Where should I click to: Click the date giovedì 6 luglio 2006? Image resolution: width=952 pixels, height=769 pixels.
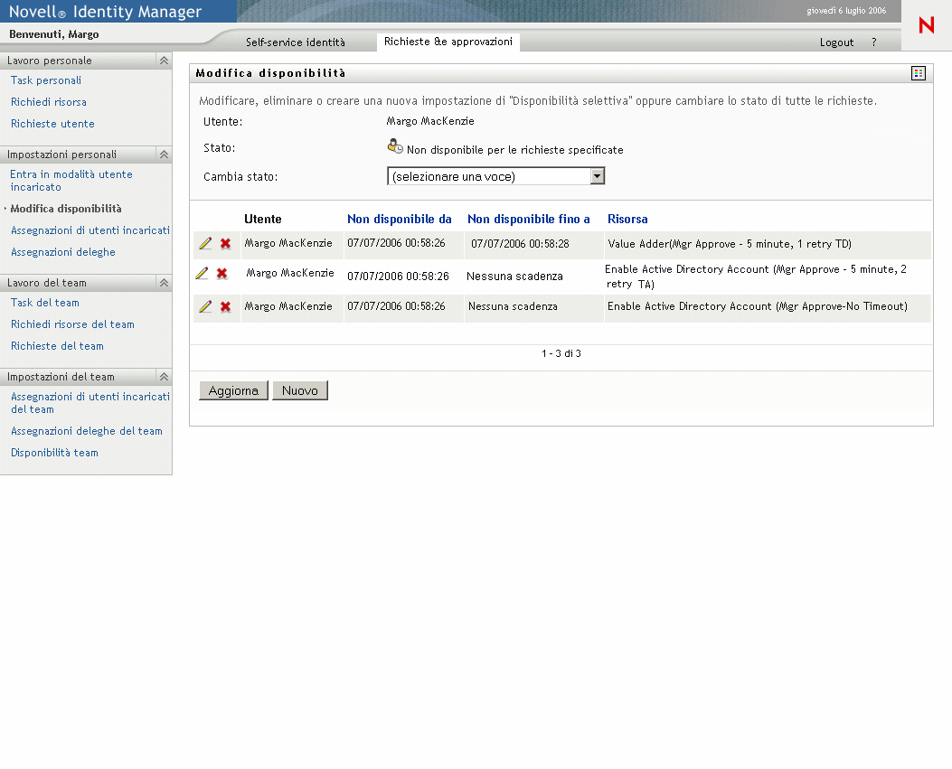tap(846, 11)
